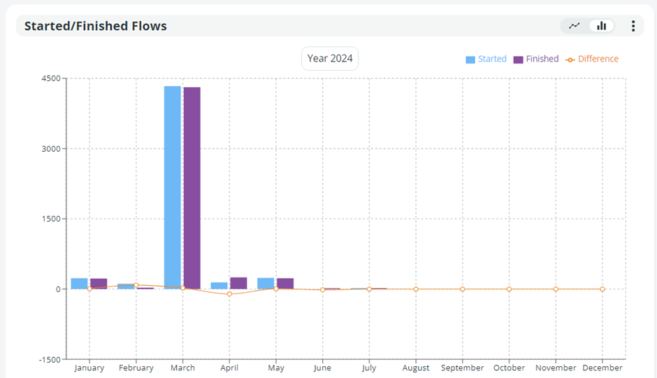657x378 pixels.
Task: Click the May Finished bar
Action: click(285, 284)
